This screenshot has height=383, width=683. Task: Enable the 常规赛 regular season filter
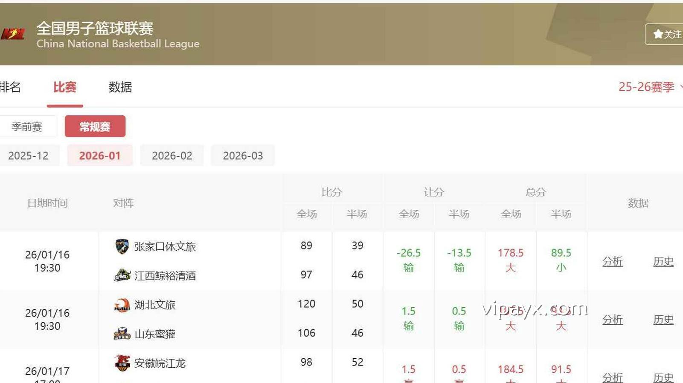click(95, 126)
